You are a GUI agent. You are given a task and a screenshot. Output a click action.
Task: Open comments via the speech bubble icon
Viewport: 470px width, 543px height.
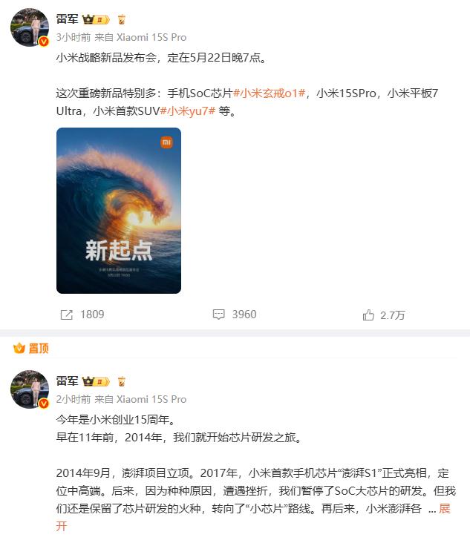219,315
